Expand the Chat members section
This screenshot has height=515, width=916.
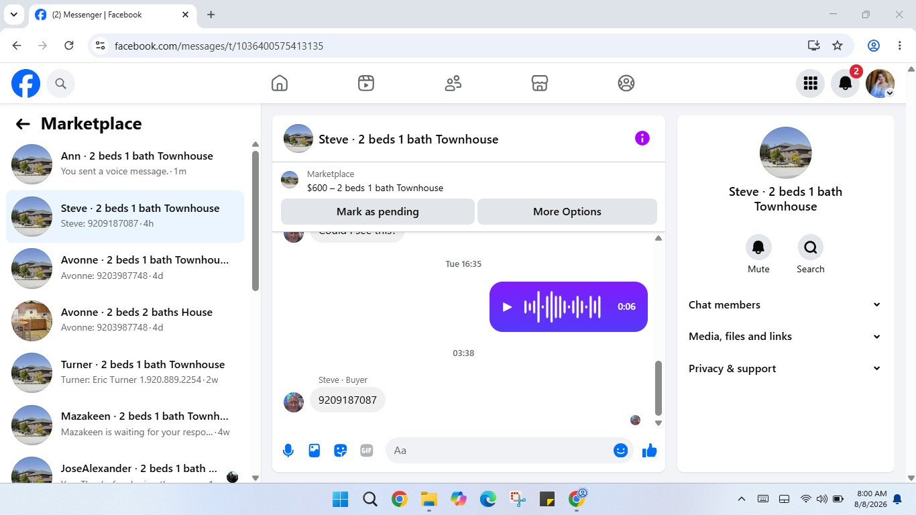(x=785, y=304)
